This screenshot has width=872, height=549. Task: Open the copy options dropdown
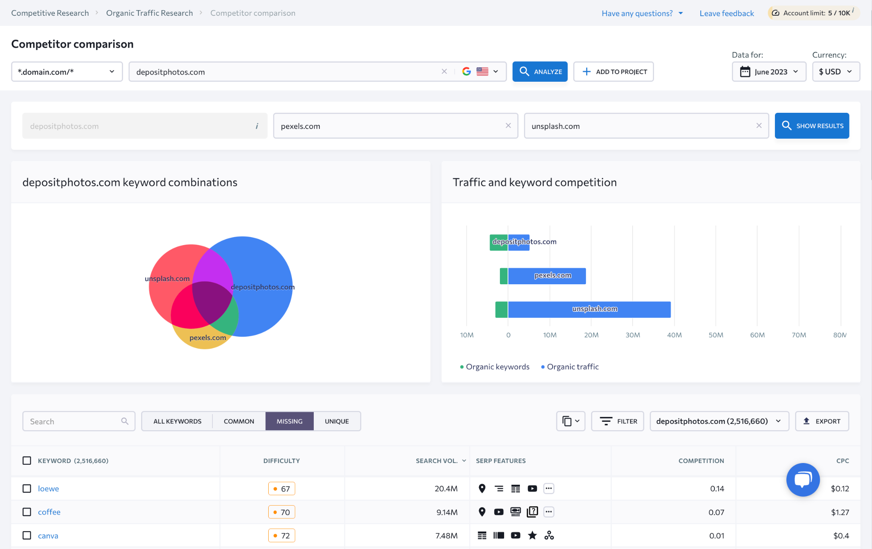571,421
